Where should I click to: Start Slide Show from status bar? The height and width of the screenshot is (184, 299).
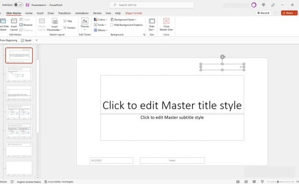click(262, 182)
